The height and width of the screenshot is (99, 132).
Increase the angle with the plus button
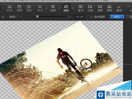(x=70, y=17)
